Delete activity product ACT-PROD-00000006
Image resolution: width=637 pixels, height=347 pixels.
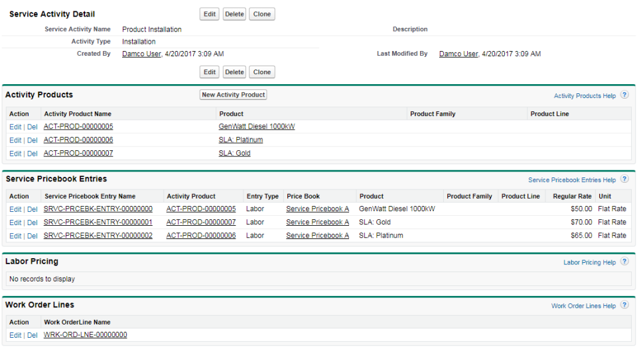tap(32, 140)
